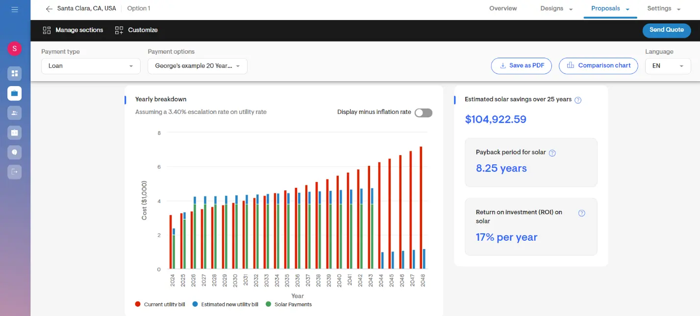
Task: Show info for estimated solar savings
Action: point(578,100)
